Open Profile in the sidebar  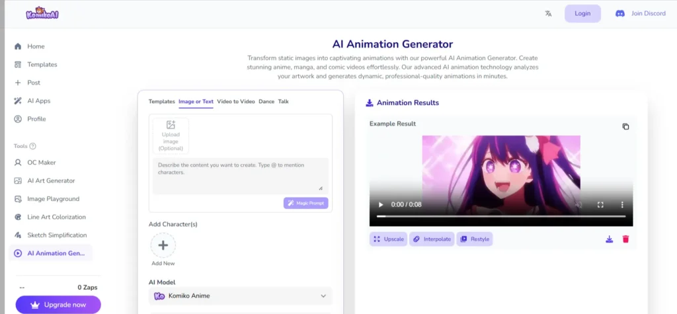[x=36, y=119]
